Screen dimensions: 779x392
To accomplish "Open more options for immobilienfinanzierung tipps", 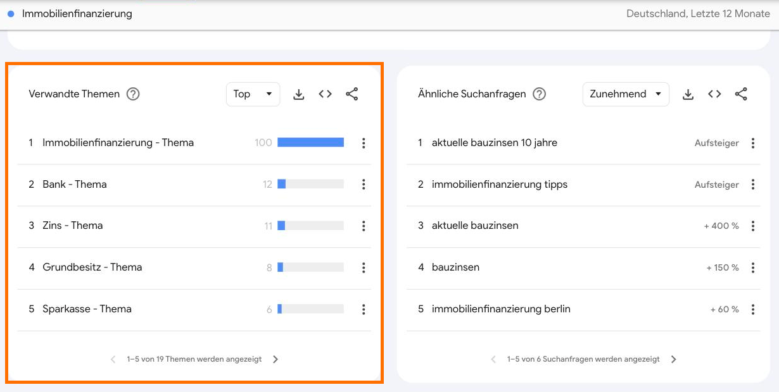I will click(753, 185).
